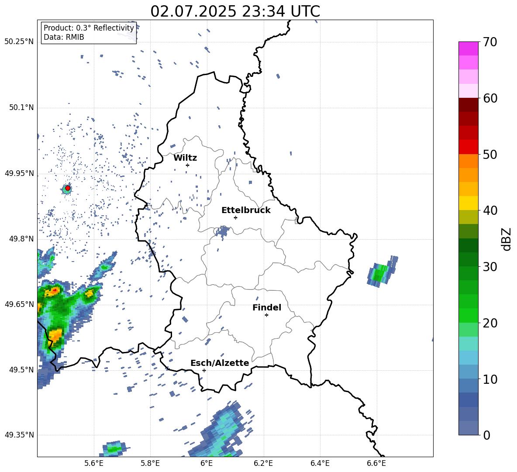Click the 6.4°E longitude label
517x472 pixels.
[x=320, y=463]
